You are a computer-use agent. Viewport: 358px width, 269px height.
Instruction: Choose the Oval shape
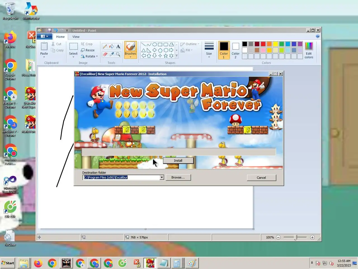pos(154,45)
